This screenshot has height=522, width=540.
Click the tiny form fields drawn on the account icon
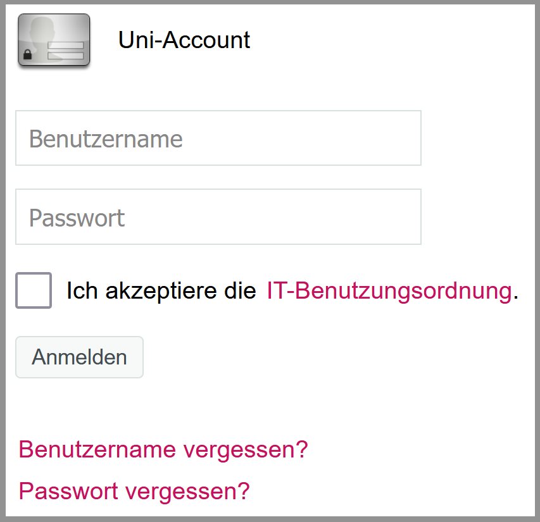(65, 51)
